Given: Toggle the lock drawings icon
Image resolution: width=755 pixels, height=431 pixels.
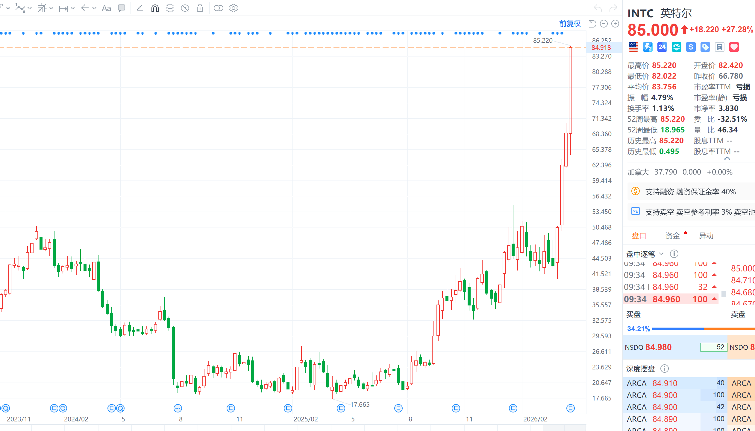Looking at the screenshot, I should coord(170,8).
